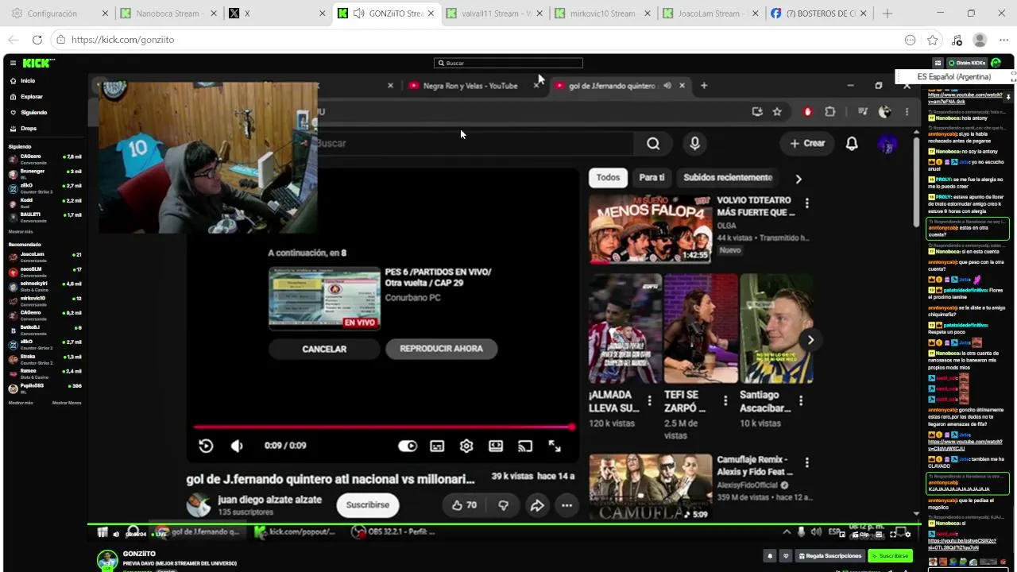Open Siguiendo in the Kick sidebar
This screenshot has width=1017, height=572.
pyautogui.click(x=34, y=113)
